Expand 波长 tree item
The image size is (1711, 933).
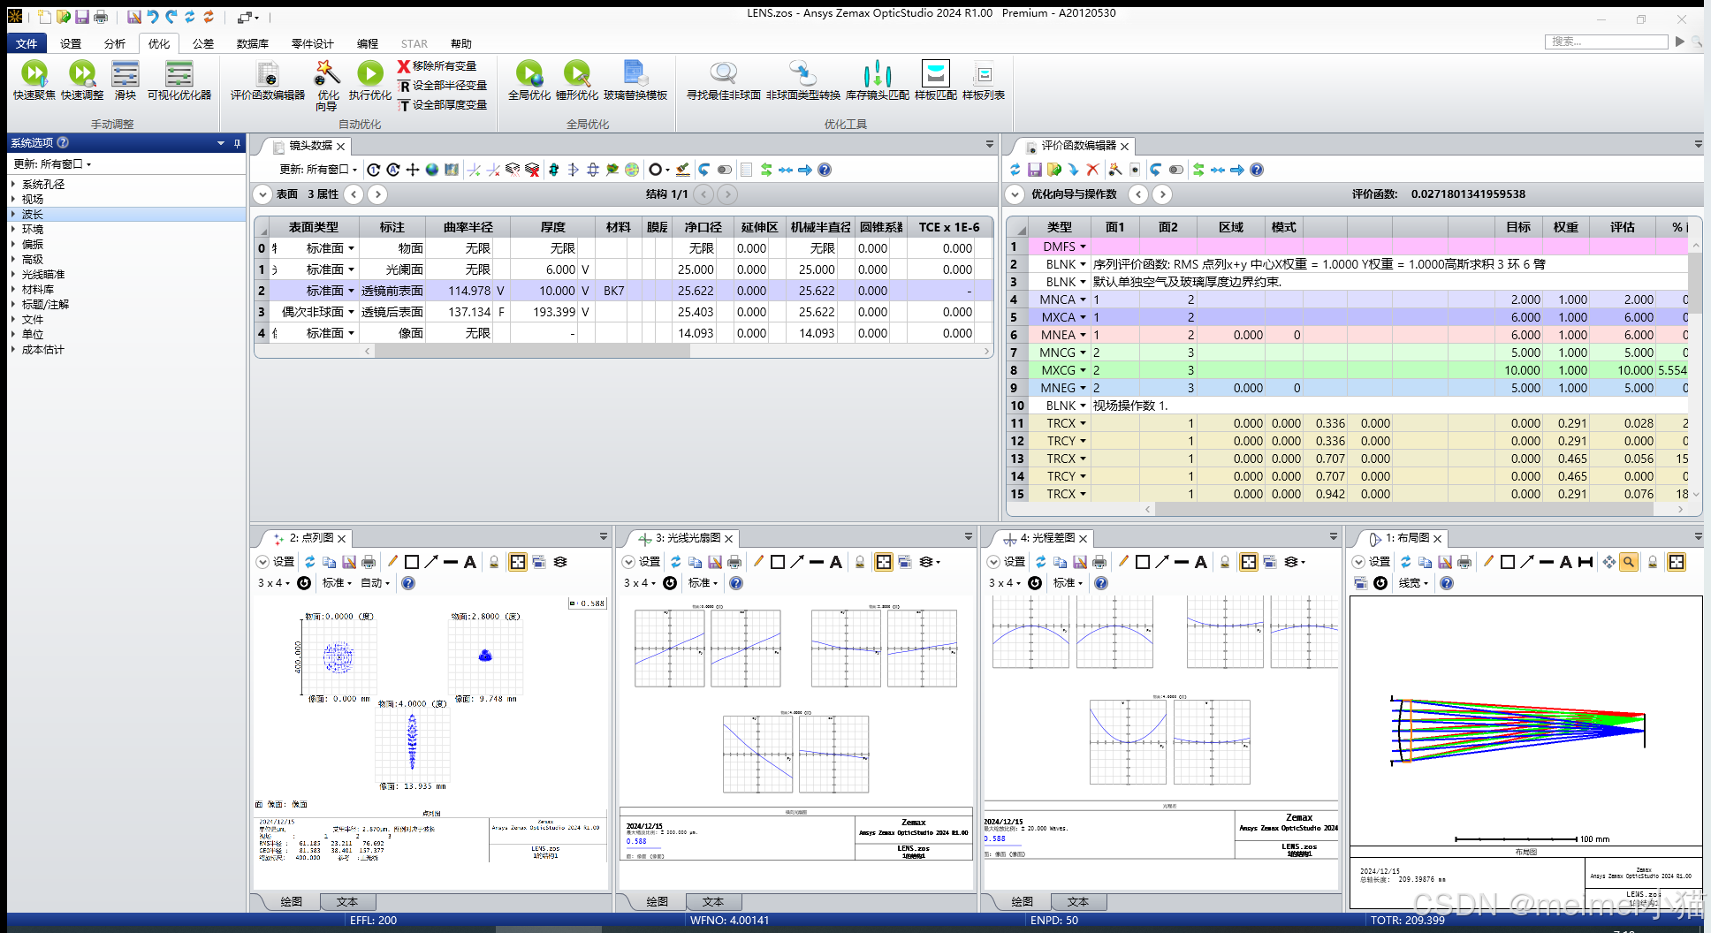point(13,215)
